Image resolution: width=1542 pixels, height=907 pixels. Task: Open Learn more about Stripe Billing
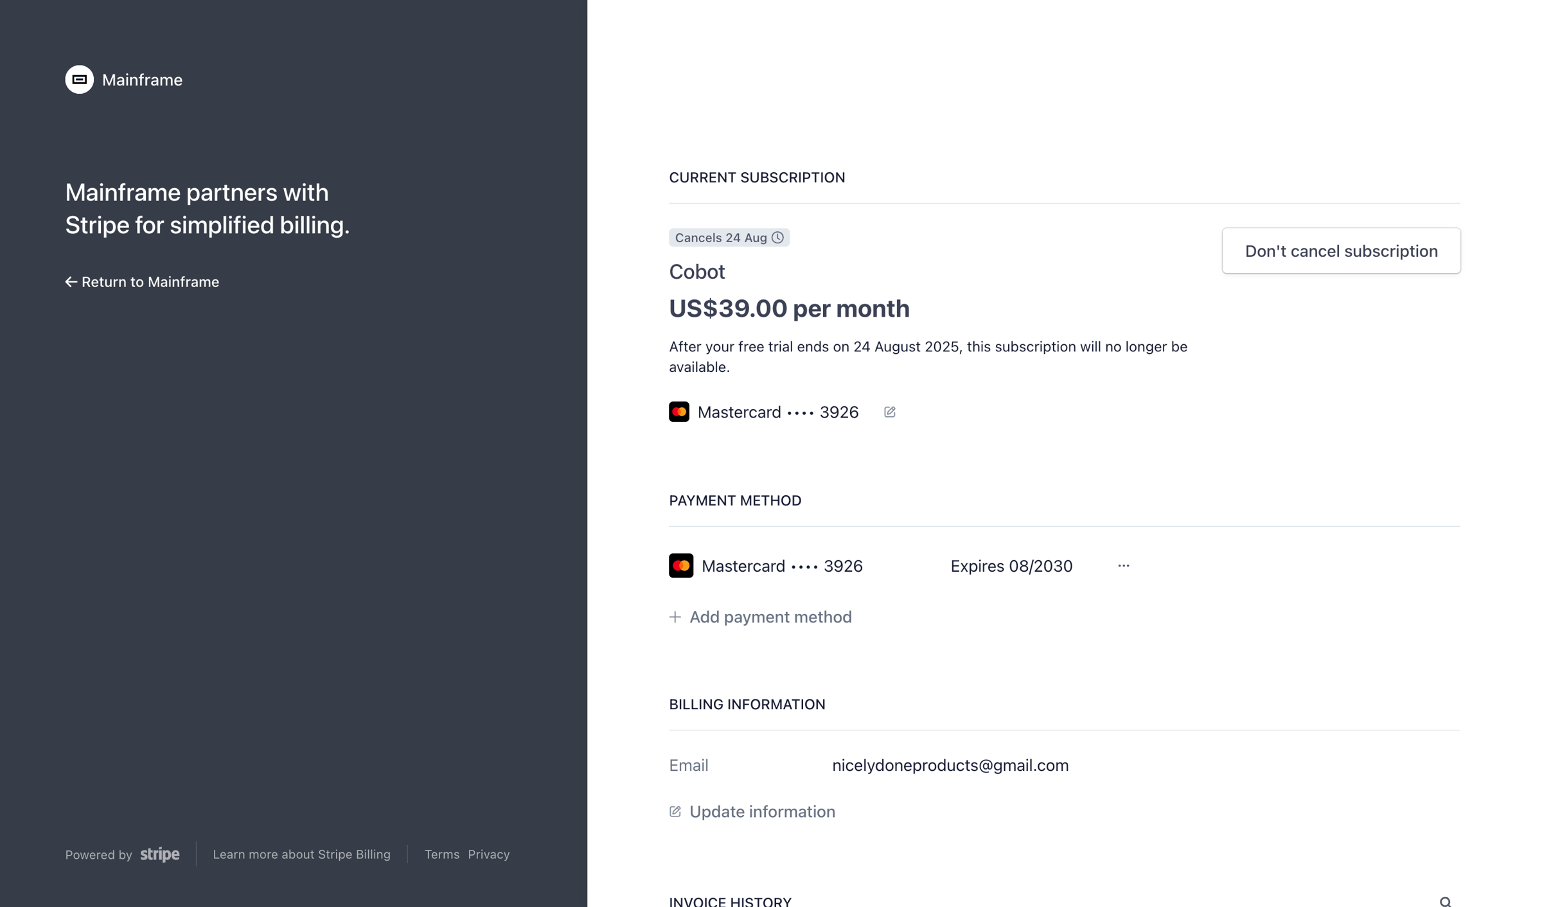(302, 854)
